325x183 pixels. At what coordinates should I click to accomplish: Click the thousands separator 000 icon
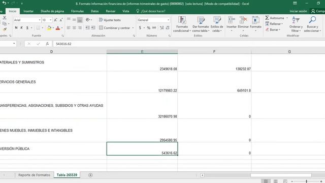[154, 27]
